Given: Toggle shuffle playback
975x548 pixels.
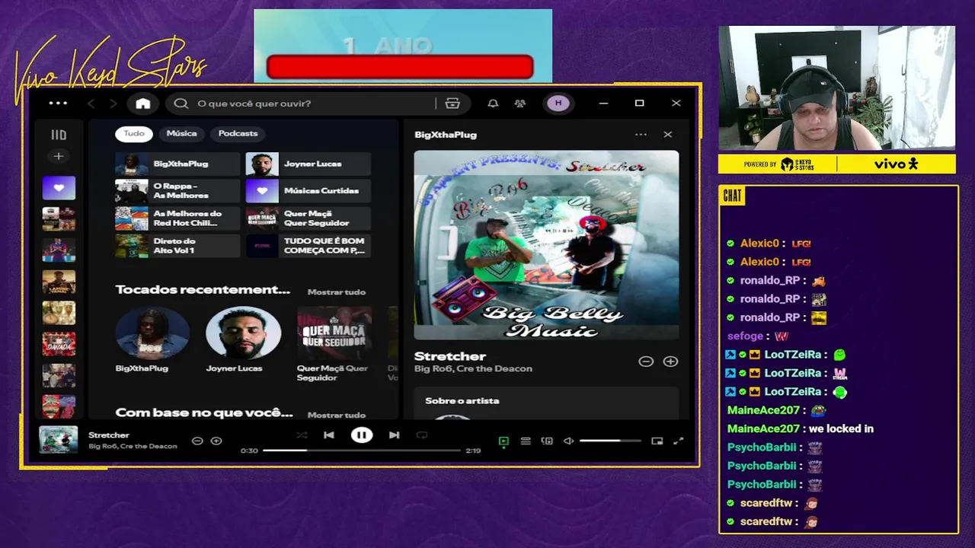Looking at the screenshot, I should [302, 435].
